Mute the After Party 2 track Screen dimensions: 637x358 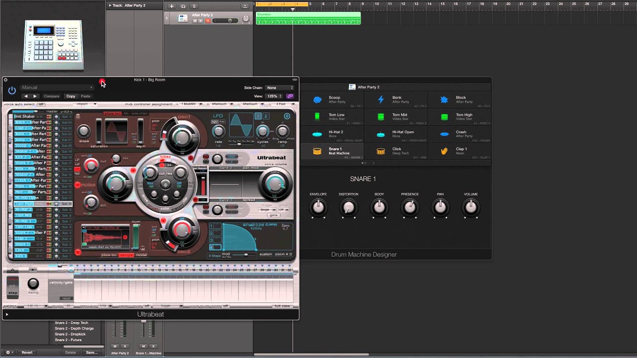coord(195,21)
